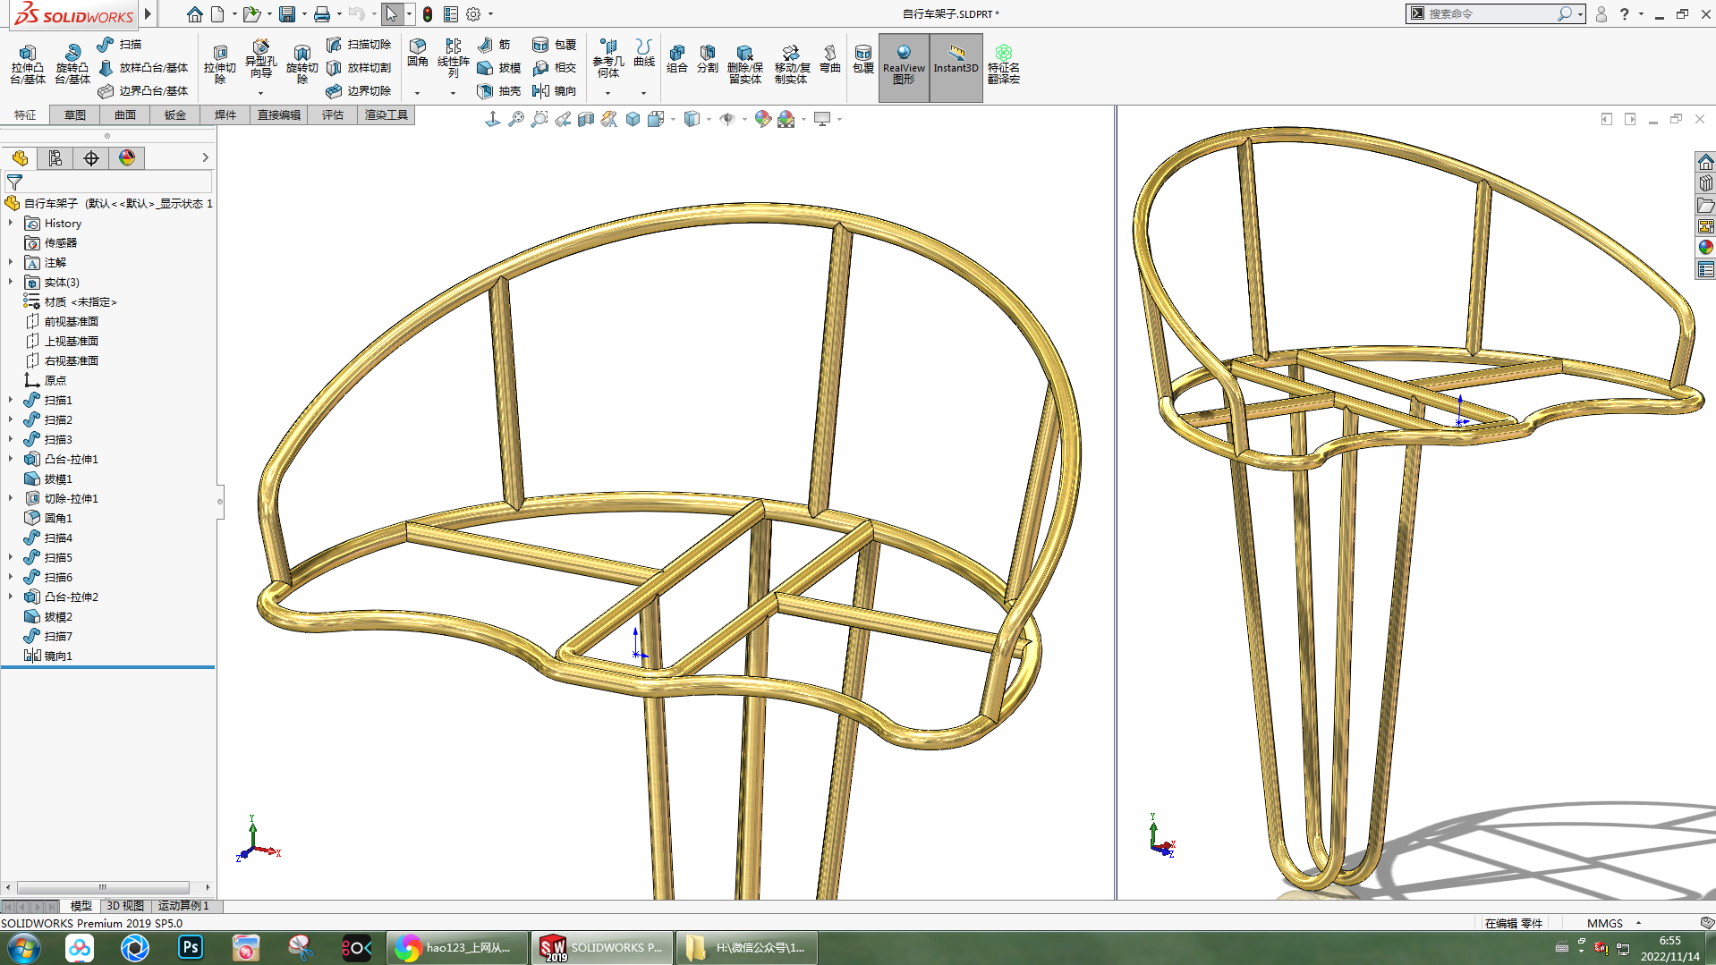
Task: Open the 曲线 curves dropdown arrow
Action: (643, 93)
